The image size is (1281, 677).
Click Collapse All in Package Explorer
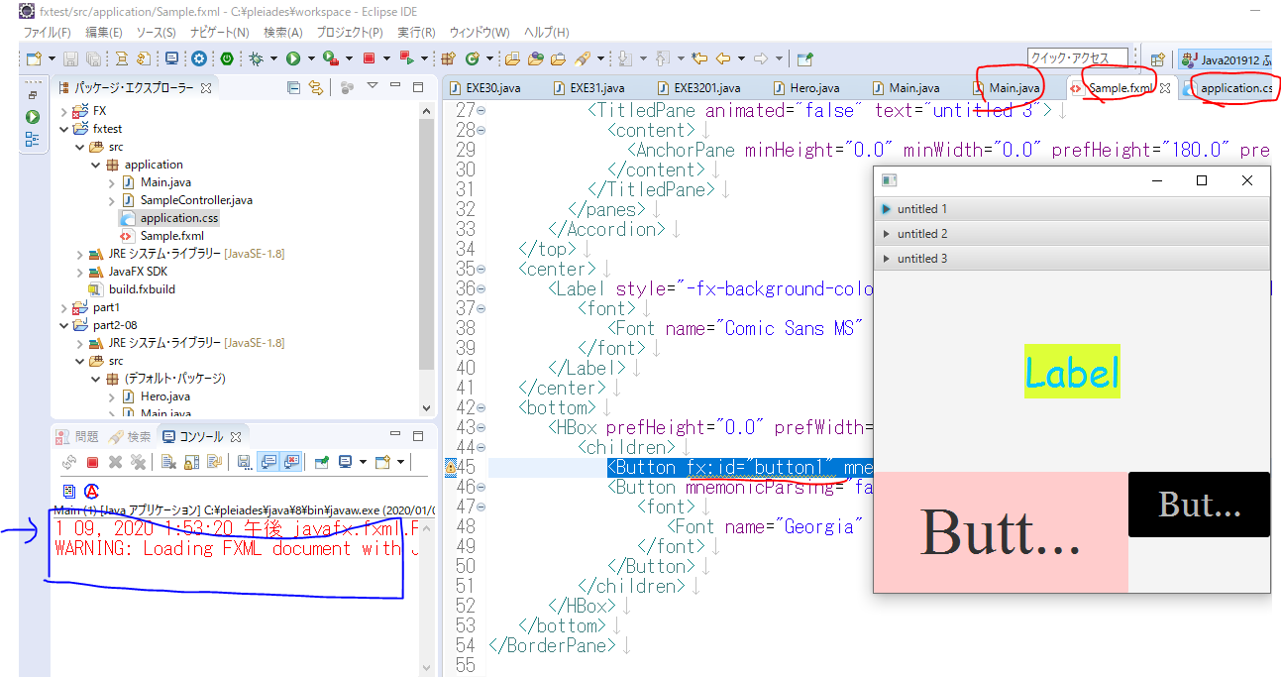click(293, 87)
